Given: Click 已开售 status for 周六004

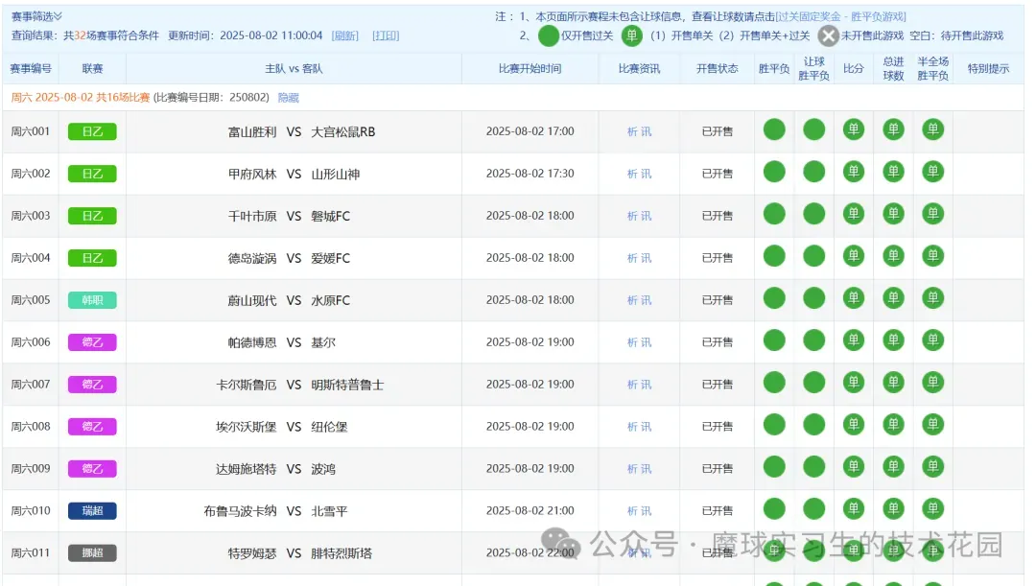Looking at the screenshot, I should (x=717, y=258).
